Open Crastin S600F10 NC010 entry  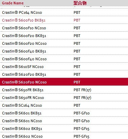[24, 28]
